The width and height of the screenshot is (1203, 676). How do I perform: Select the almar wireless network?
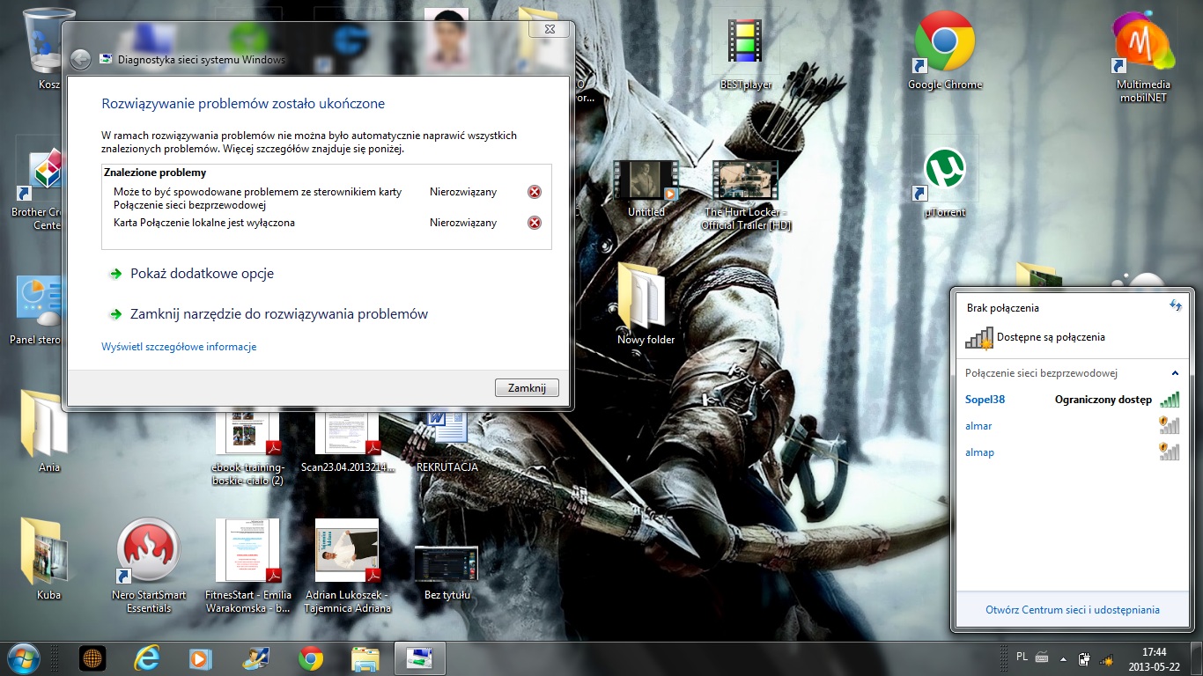(1072, 426)
